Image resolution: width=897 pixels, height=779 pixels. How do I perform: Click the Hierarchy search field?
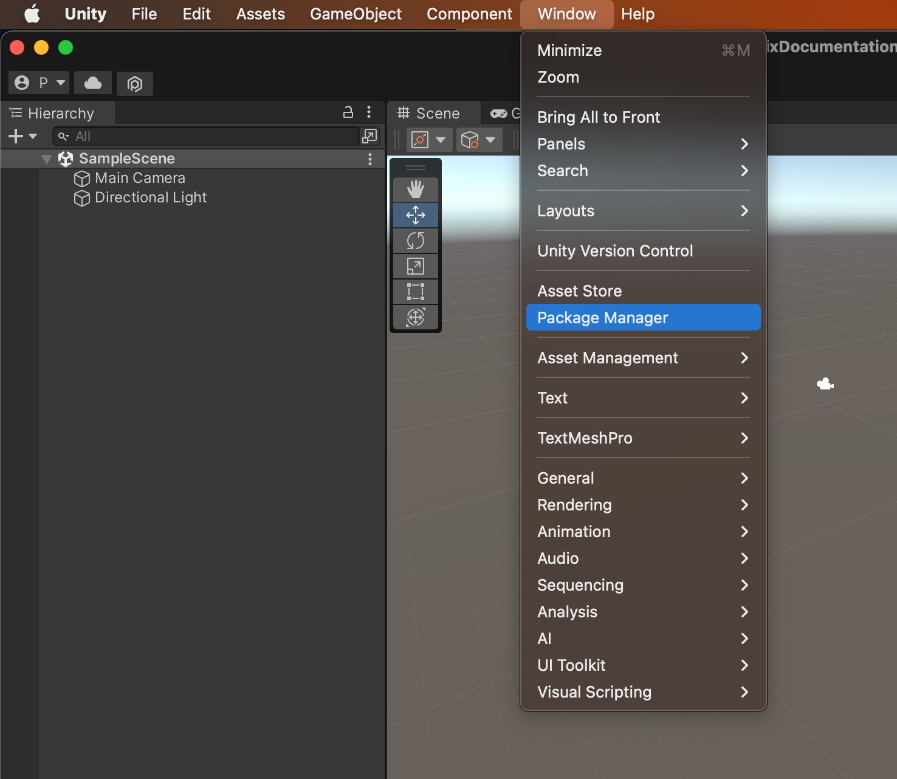click(207, 136)
